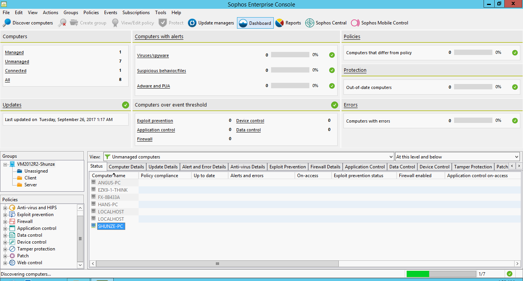Click the discovery progress bar in status bar
Screen dimensions: 523x281
(x=441, y=274)
